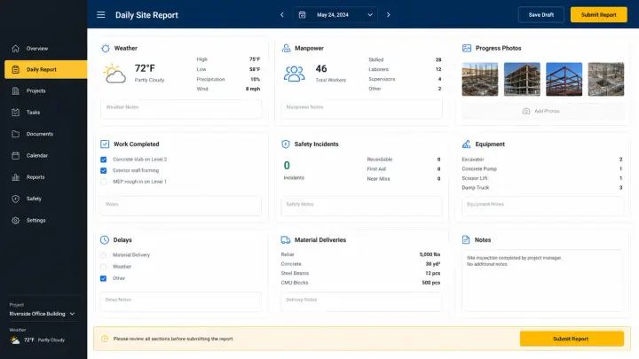This screenshot has height=359, width=639.
Task: Click the Safety Notes field
Action: tap(361, 206)
